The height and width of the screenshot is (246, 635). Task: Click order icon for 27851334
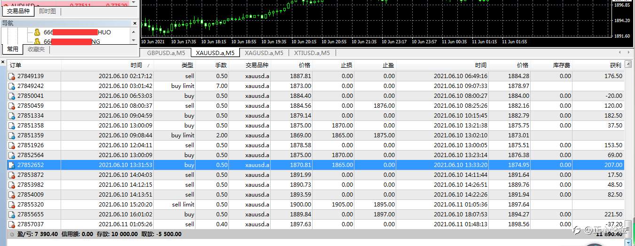tap(12, 116)
